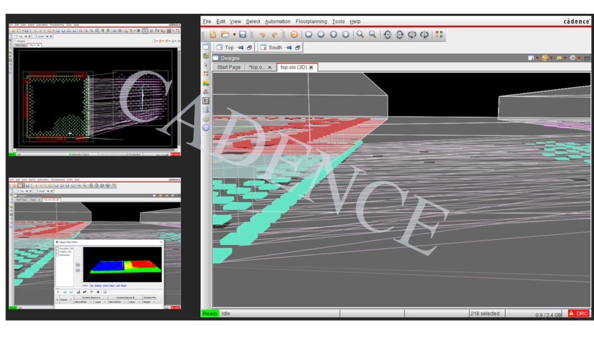Click 'Interactive Select' status in 2D design window
Image resolution: width=594 pixels, height=341 pixels.
click(80, 154)
